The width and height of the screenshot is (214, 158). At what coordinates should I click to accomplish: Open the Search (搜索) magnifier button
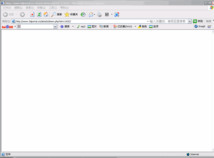coord(56,14)
